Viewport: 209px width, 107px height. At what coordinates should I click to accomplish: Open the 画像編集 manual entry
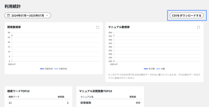pyautogui.click(x=86, y=103)
